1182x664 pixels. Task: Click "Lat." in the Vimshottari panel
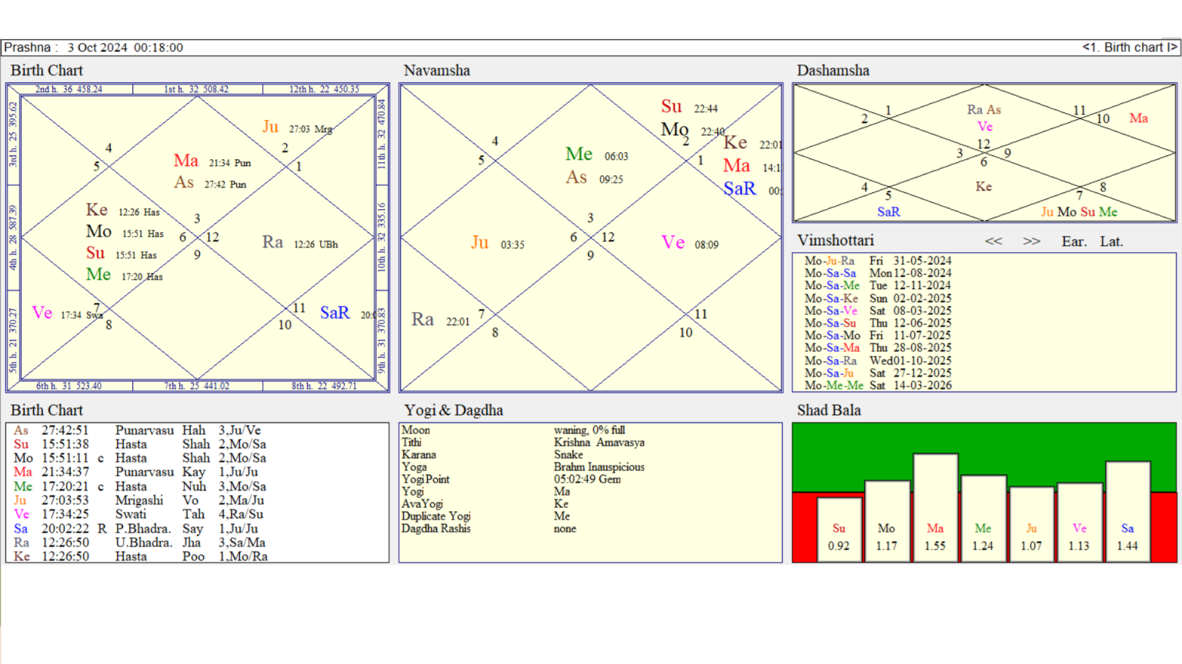(1111, 241)
